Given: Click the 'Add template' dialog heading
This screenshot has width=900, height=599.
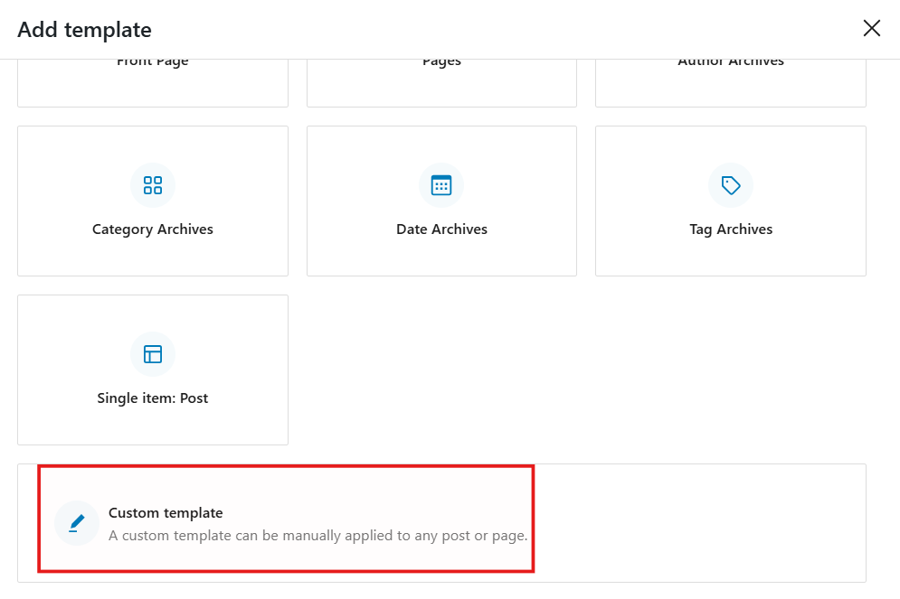Looking at the screenshot, I should pos(85,30).
